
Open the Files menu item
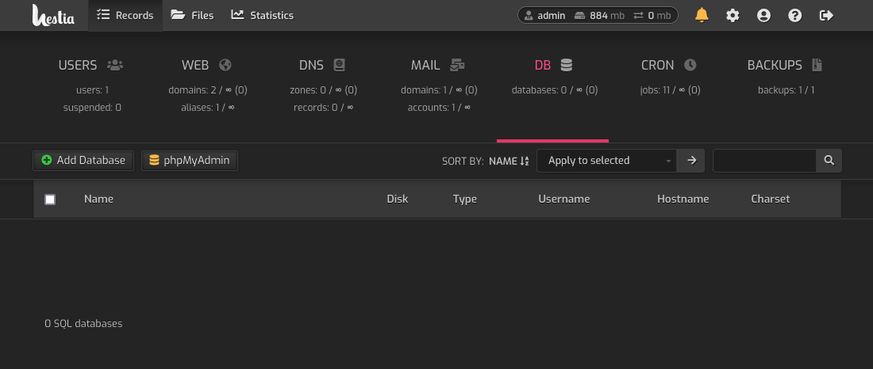(192, 15)
